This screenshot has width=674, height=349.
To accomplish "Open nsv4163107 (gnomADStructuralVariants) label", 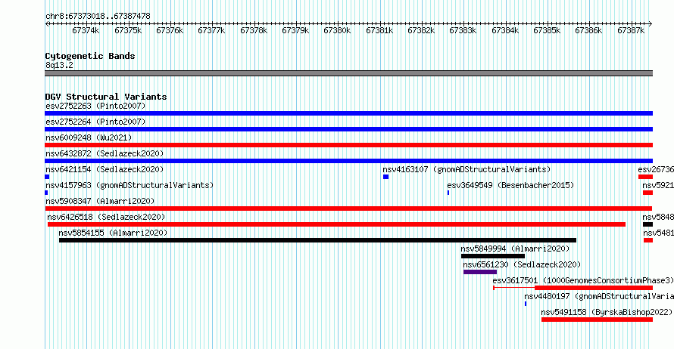I will pos(466,169).
